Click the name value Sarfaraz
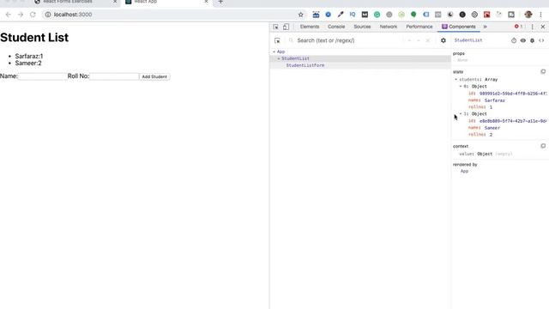 pyautogui.click(x=494, y=100)
